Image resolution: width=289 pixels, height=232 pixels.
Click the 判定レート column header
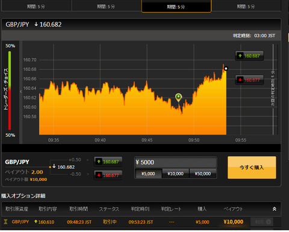coord(171,209)
